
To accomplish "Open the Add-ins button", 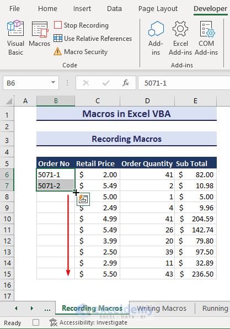I will tap(156, 38).
